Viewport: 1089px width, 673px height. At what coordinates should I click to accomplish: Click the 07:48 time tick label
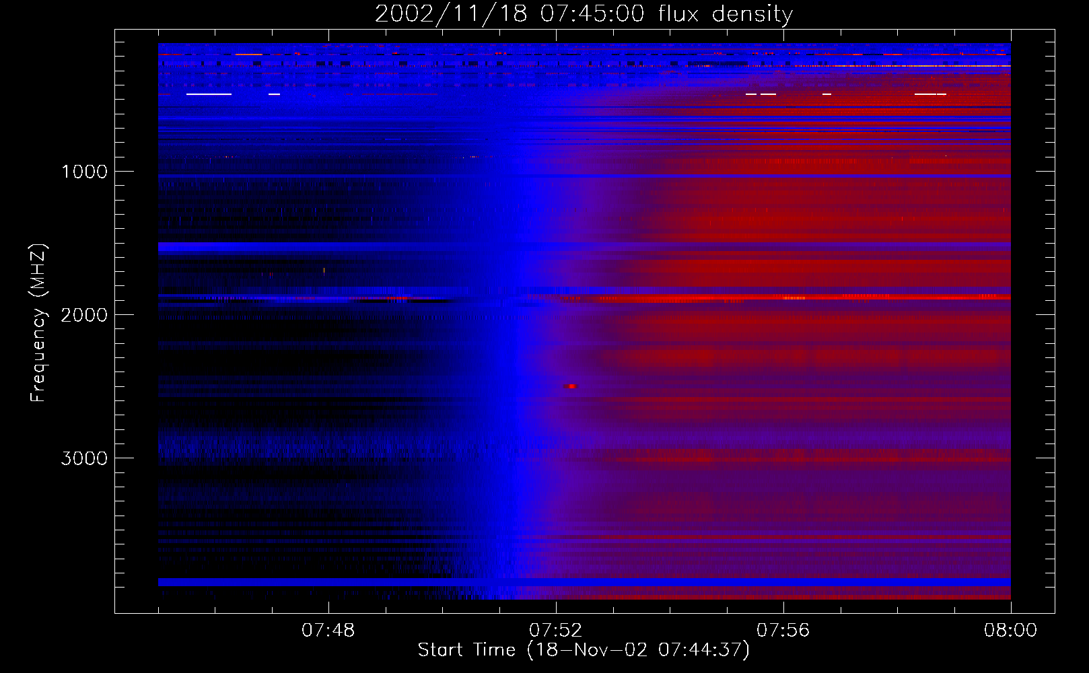[x=328, y=631]
